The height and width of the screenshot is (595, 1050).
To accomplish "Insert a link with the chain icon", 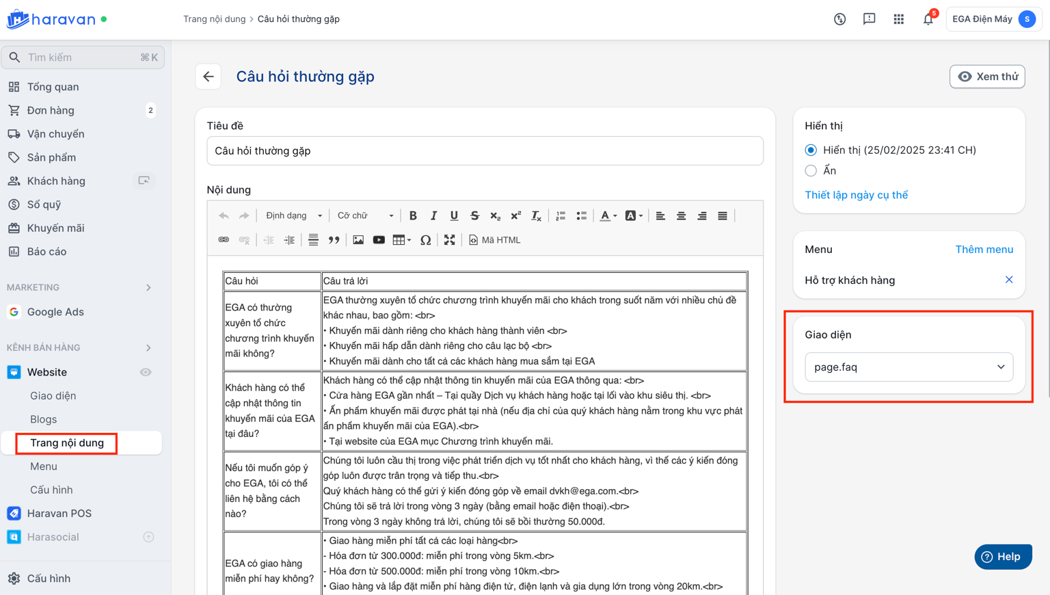I will pos(224,240).
